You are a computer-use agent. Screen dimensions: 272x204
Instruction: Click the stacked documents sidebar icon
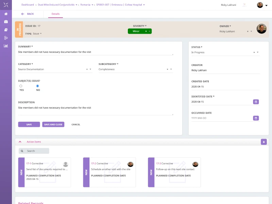[6, 30]
